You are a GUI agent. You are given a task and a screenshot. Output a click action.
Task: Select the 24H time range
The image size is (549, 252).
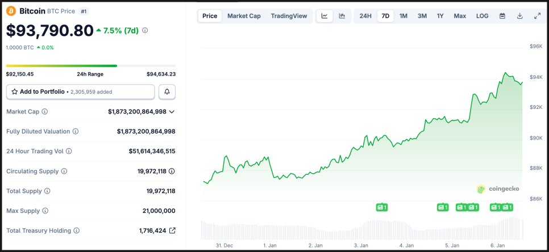pos(365,16)
